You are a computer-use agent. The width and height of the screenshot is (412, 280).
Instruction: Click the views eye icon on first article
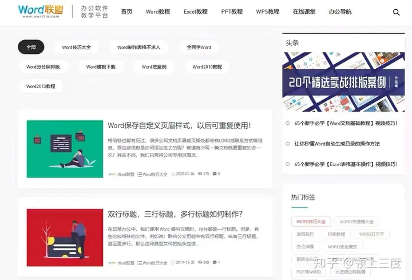200,174
